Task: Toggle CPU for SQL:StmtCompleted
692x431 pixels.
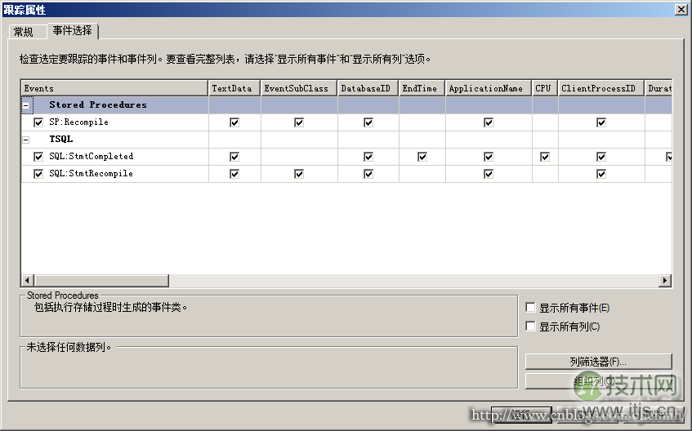Action: click(545, 157)
